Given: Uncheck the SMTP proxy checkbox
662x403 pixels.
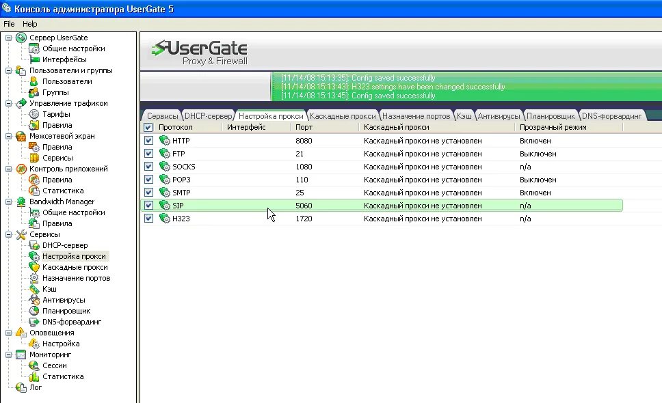Looking at the screenshot, I should coord(148,192).
